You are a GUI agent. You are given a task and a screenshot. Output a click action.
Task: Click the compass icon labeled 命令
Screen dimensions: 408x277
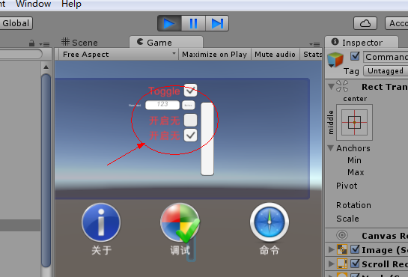pyautogui.click(x=270, y=222)
